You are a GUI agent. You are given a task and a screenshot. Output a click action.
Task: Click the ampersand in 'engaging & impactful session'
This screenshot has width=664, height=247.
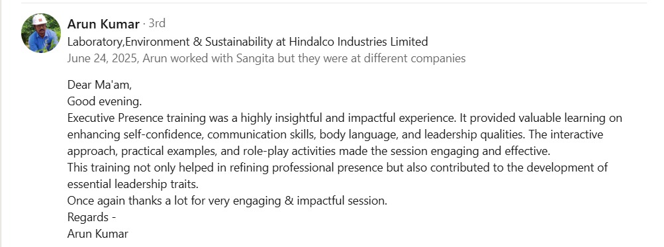289,201
